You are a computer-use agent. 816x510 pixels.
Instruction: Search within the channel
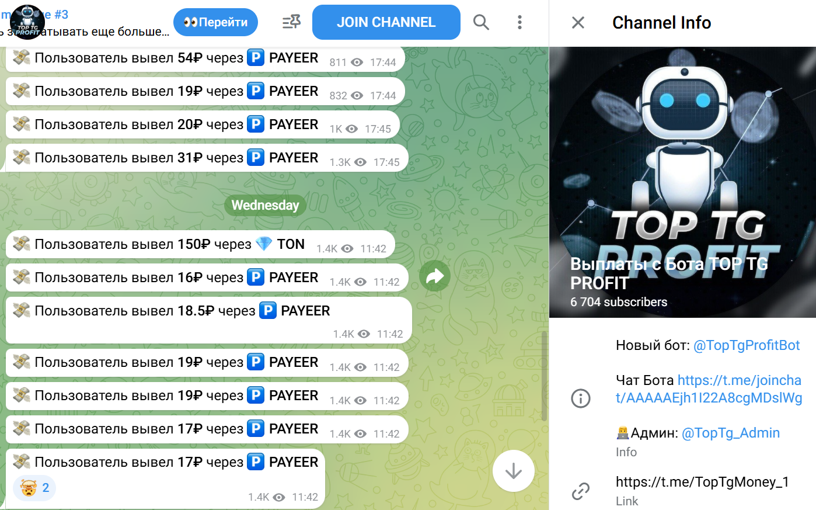pyautogui.click(x=481, y=22)
